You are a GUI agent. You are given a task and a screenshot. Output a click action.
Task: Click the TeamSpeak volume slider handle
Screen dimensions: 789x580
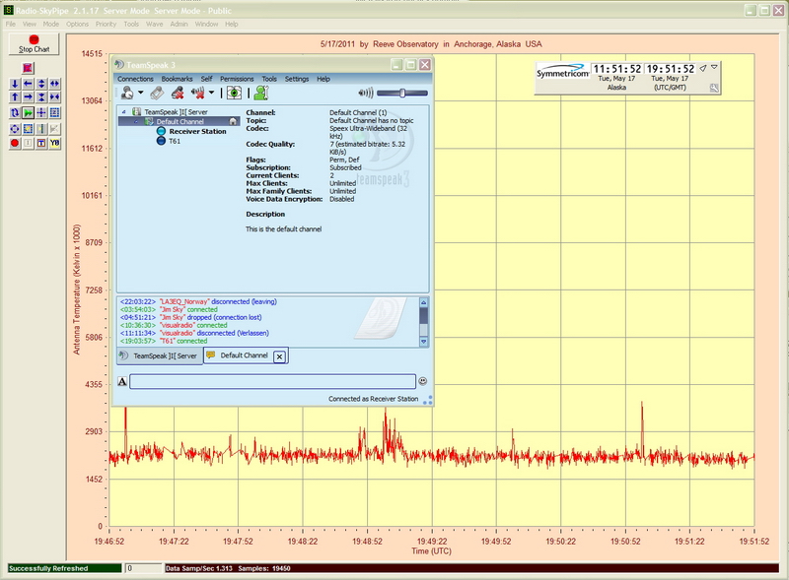pos(402,93)
